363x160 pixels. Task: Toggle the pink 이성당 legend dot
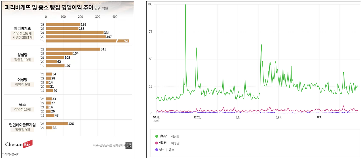tap(157, 143)
